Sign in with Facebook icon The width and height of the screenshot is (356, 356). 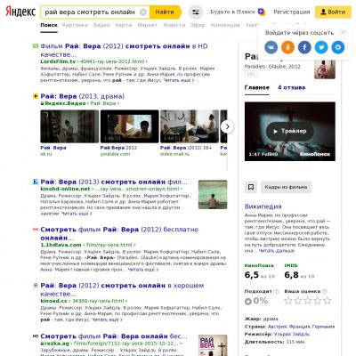point(304,47)
